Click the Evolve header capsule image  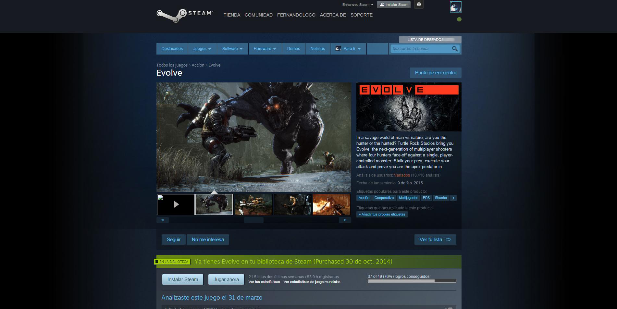click(409, 107)
